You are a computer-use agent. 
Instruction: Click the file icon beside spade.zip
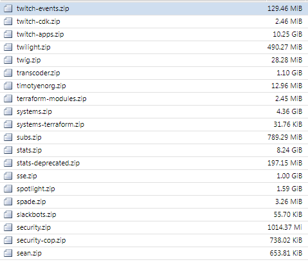pos(8,201)
